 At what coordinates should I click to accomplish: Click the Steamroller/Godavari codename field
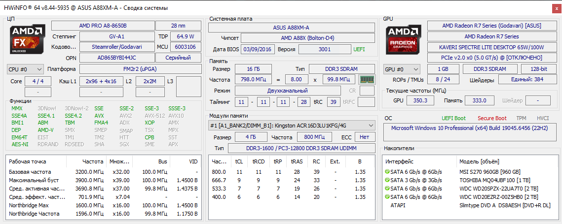[116, 47]
